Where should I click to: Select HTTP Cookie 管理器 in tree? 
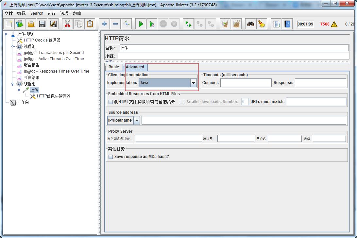[x=42, y=40]
